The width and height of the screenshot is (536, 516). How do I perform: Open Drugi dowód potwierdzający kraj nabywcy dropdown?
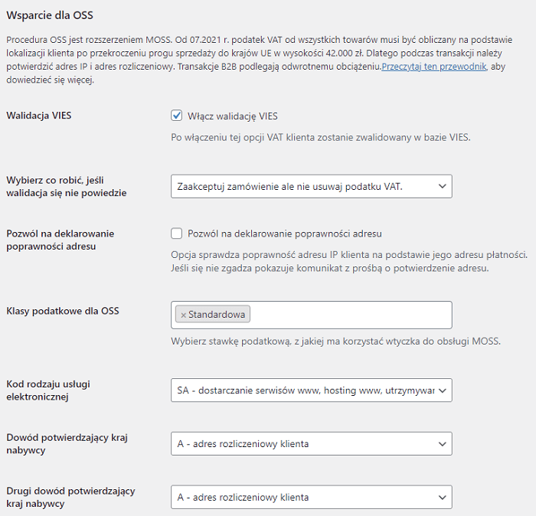(x=312, y=497)
